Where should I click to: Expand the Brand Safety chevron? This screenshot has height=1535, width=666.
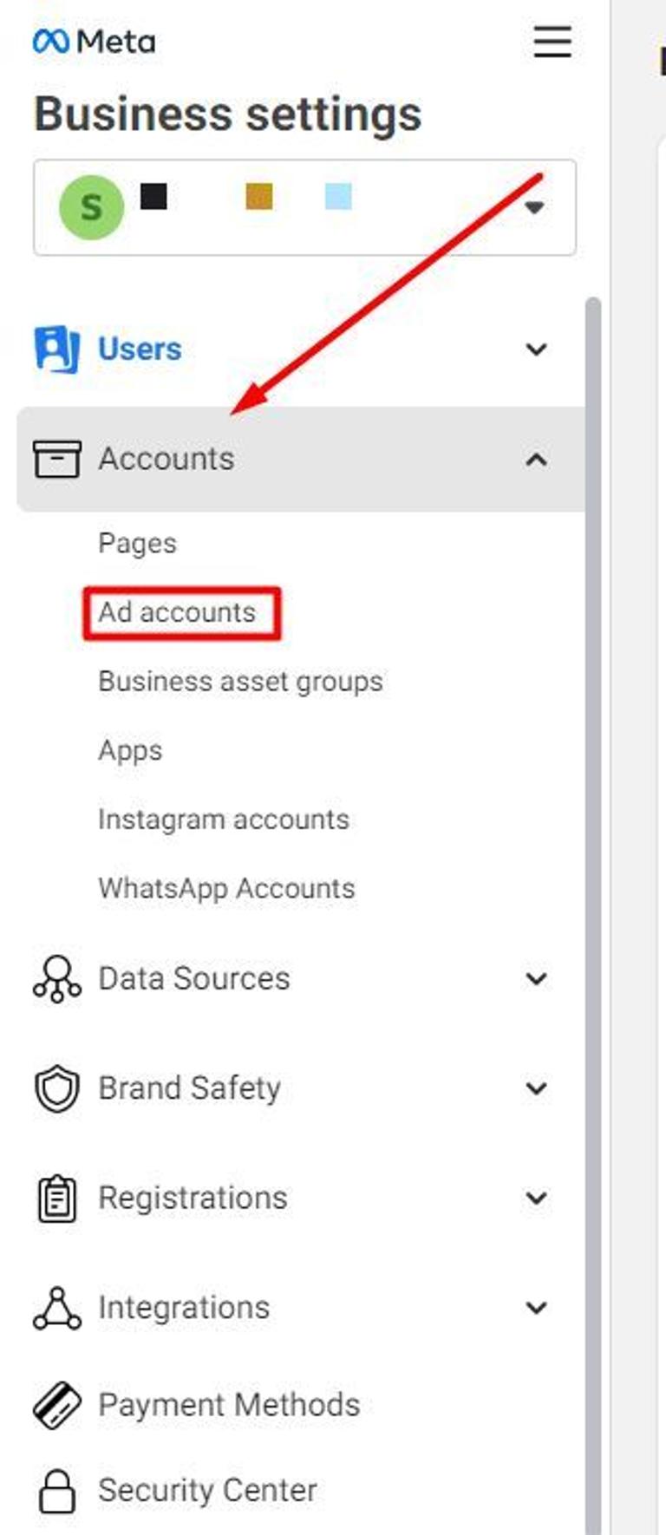(x=537, y=1088)
